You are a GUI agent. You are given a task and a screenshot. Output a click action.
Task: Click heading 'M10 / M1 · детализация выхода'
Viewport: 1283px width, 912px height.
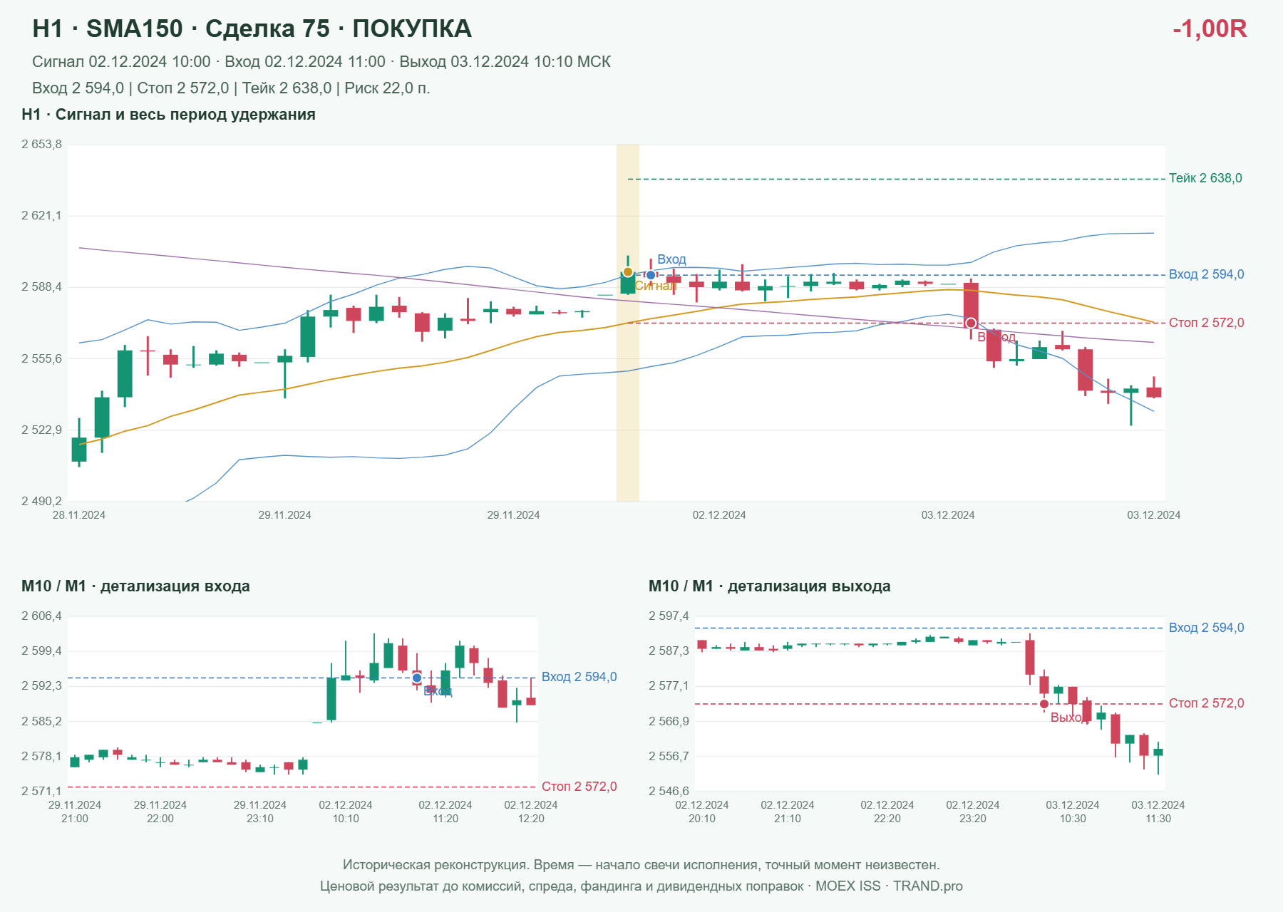pos(770,586)
